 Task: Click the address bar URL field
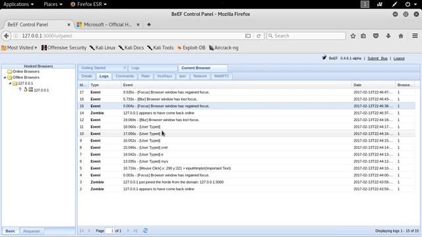point(132,36)
